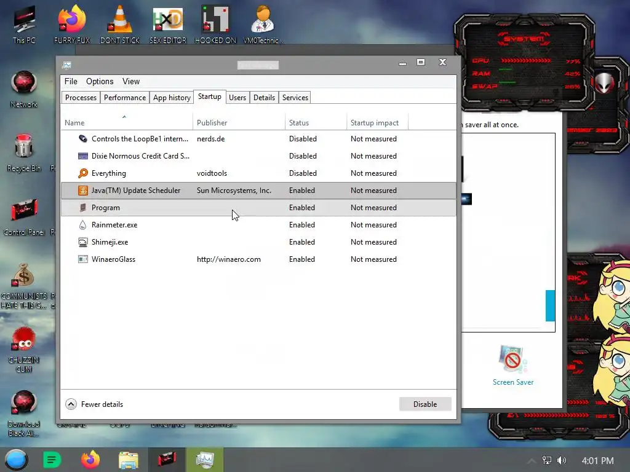Open the This PC desktop icon

[x=24, y=24]
